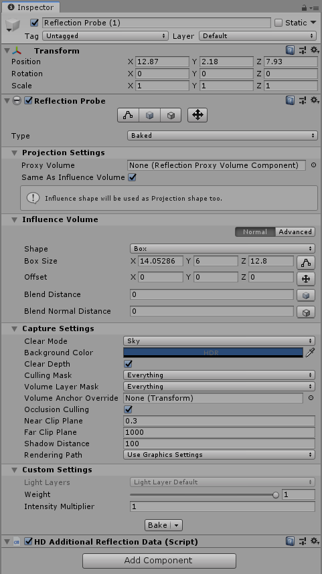Click the C# script icon
322x574 pixels.
[17, 542]
